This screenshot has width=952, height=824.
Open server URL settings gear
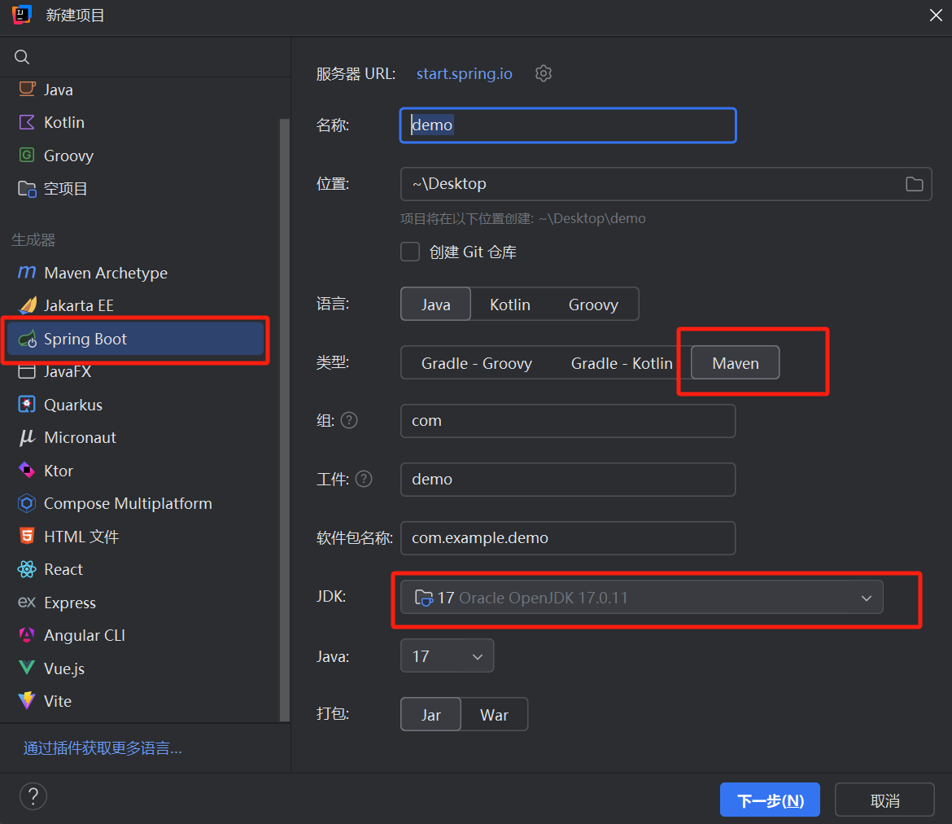[544, 73]
